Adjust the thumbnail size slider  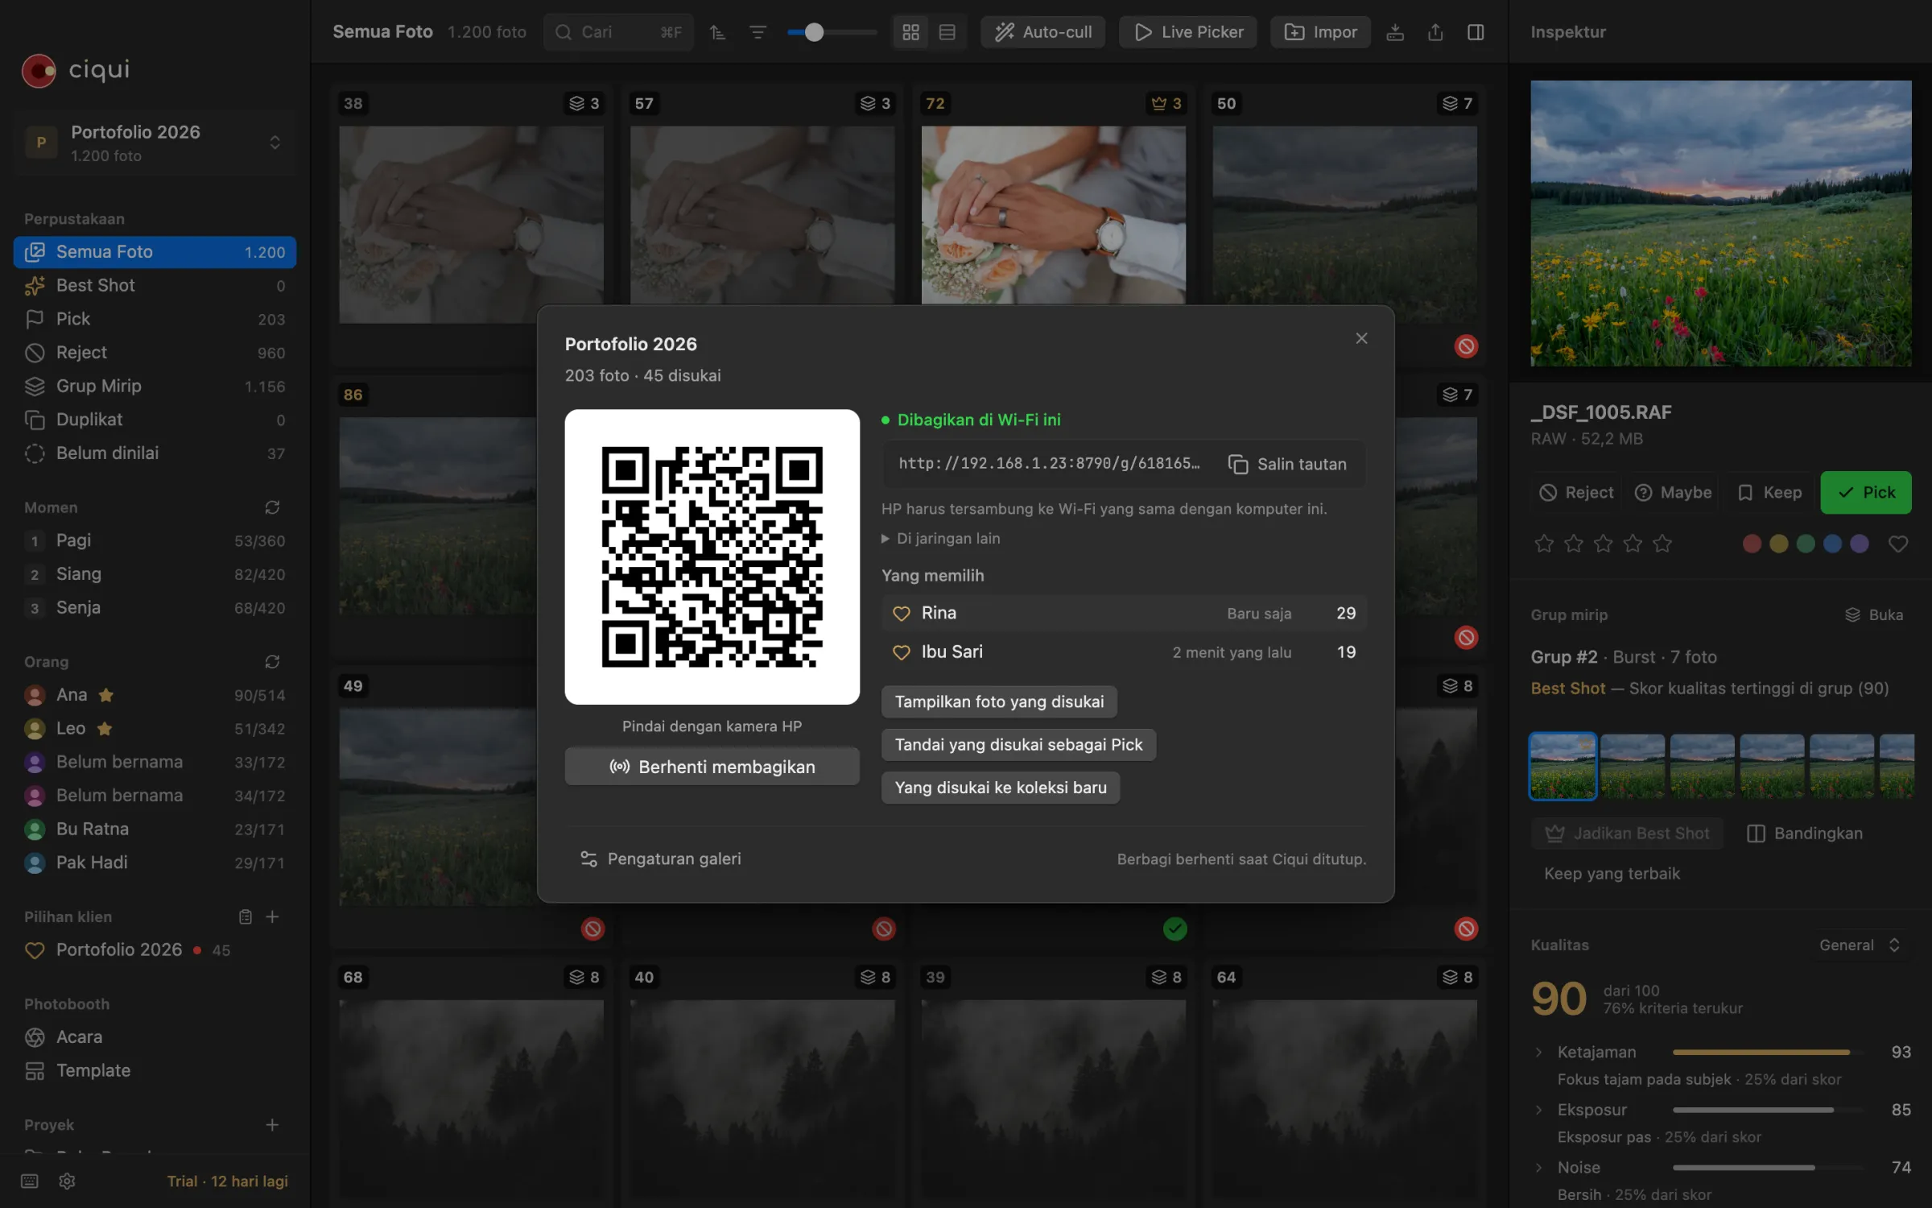point(832,32)
